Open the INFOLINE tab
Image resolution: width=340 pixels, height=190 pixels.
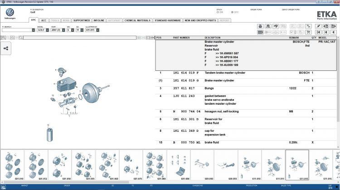click(x=99, y=20)
